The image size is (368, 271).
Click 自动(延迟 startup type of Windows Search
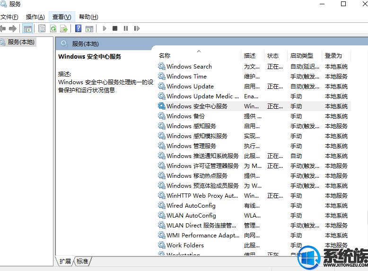pyautogui.click(x=305, y=66)
